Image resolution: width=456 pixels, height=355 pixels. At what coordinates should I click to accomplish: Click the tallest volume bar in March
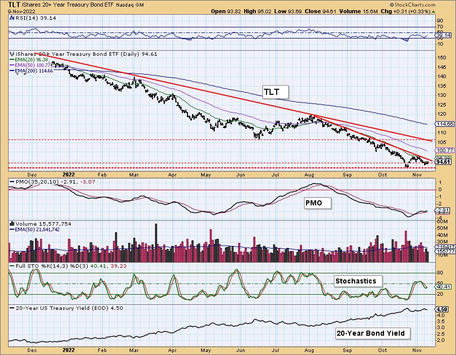pyautogui.click(x=156, y=243)
